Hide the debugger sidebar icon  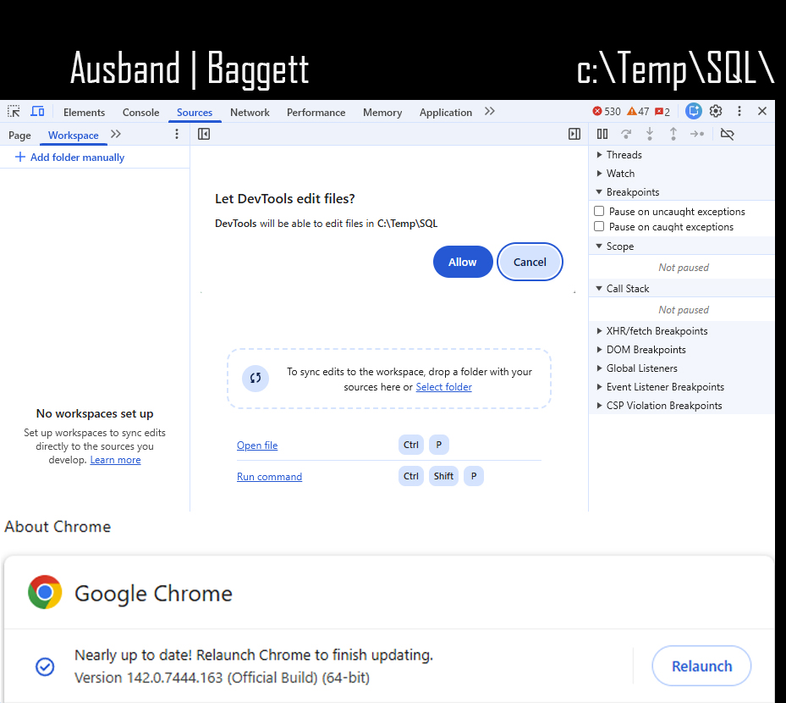pyautogui.click(x=574, y=134)
